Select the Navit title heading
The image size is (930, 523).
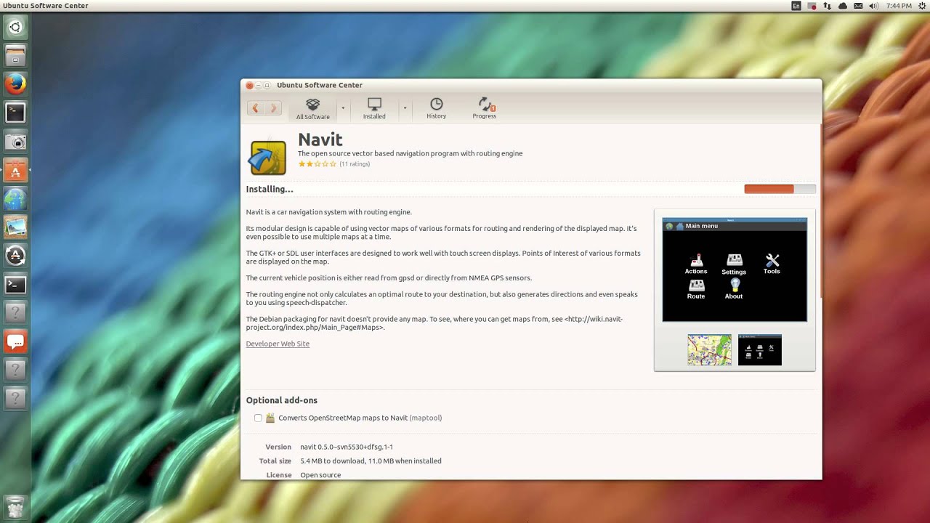point(320,139)
